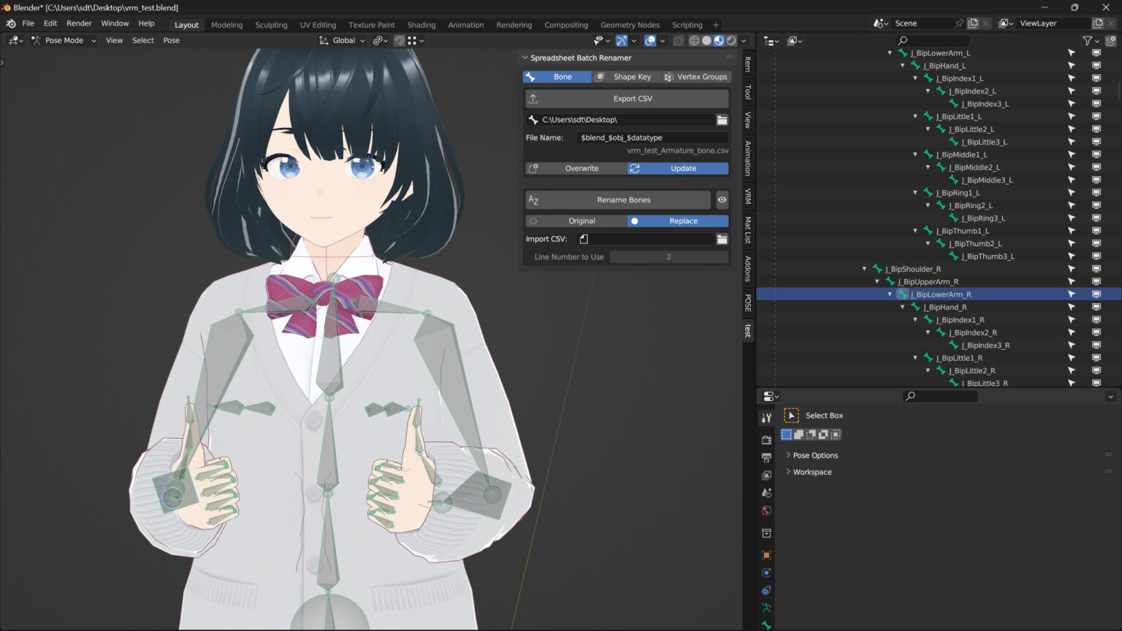Open the Pose Mode dropdown
The image size is (1122, 631).
64,40
